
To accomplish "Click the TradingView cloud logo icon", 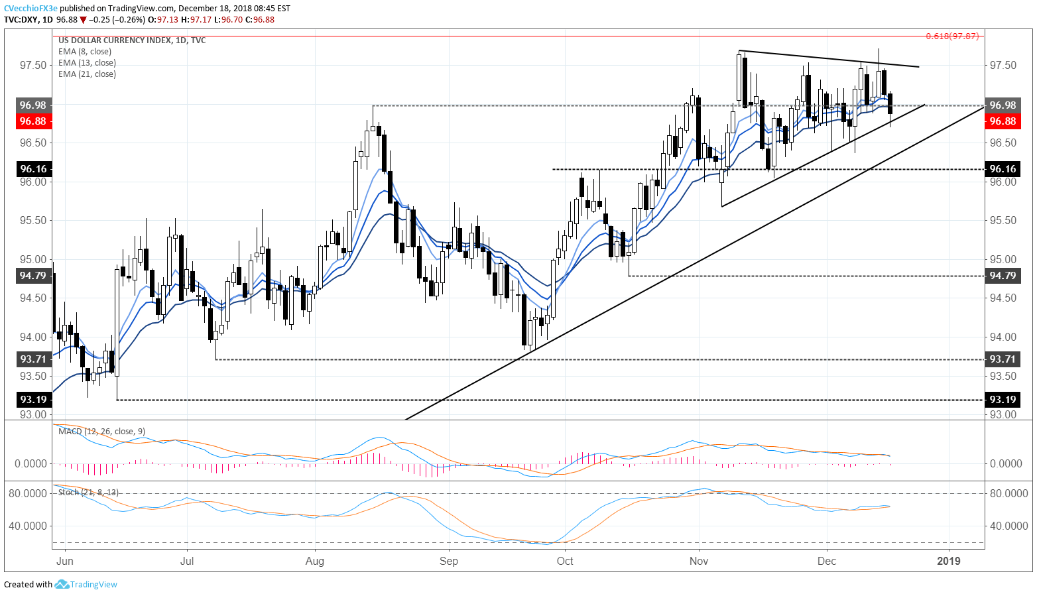I will click(x=62, y=584).
